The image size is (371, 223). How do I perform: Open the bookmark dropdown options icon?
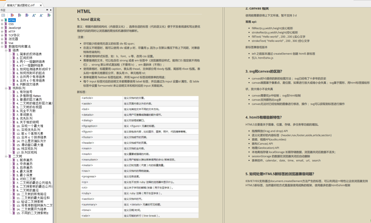tap(49, 15)
